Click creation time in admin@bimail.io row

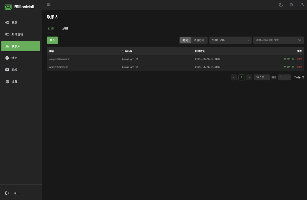click(x=208, y=67)
